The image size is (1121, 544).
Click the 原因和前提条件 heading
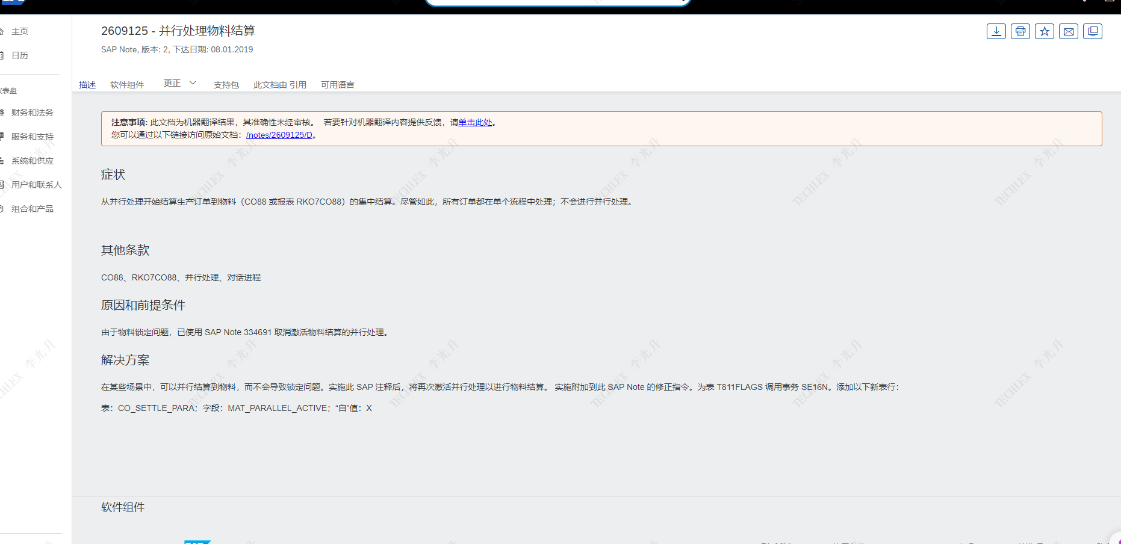[x=143, y=305]
